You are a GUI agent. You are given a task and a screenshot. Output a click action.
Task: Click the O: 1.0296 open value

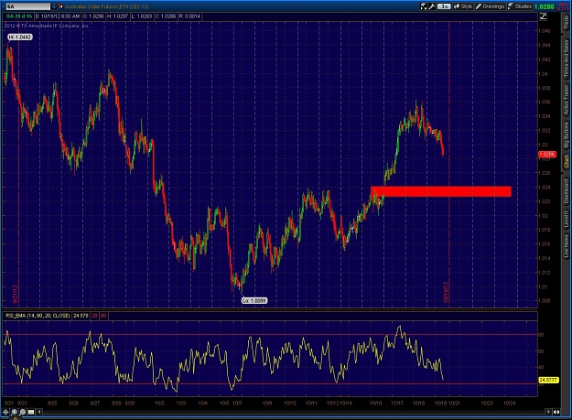click(93, 16)
